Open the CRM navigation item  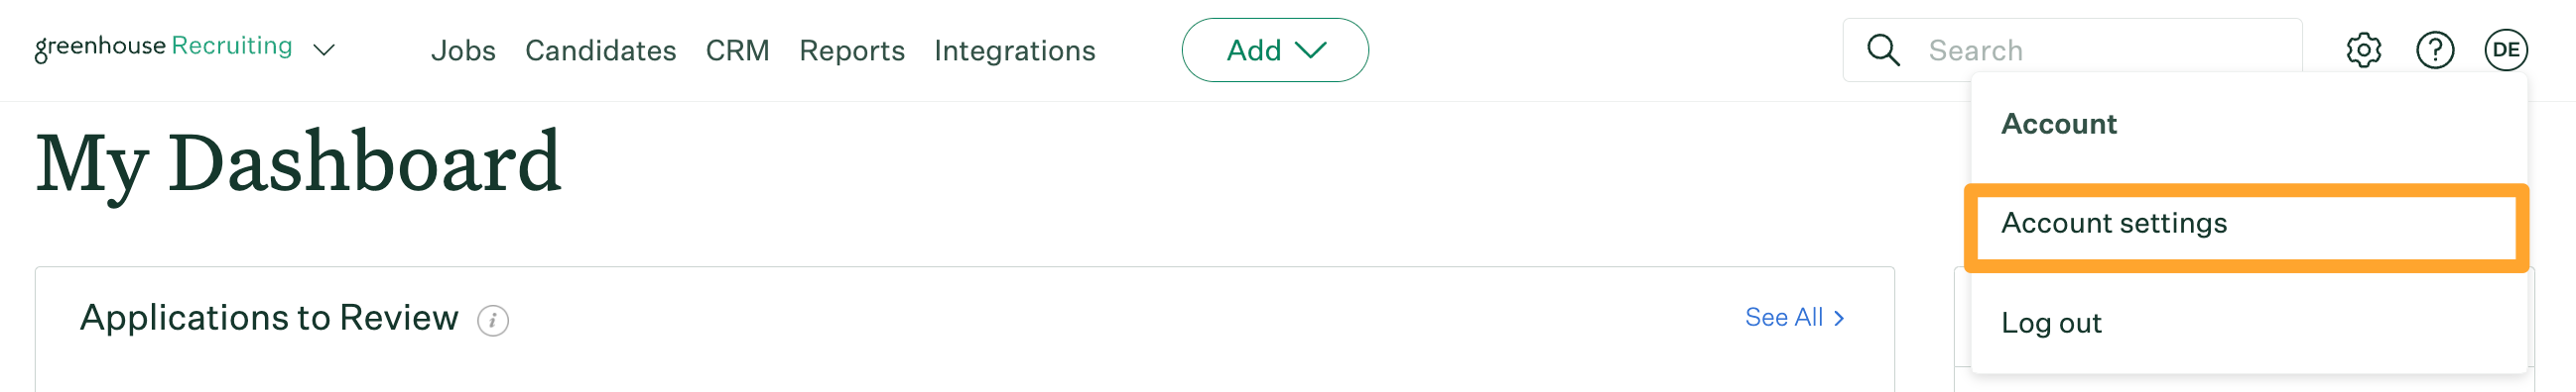(x=737, y=49)
